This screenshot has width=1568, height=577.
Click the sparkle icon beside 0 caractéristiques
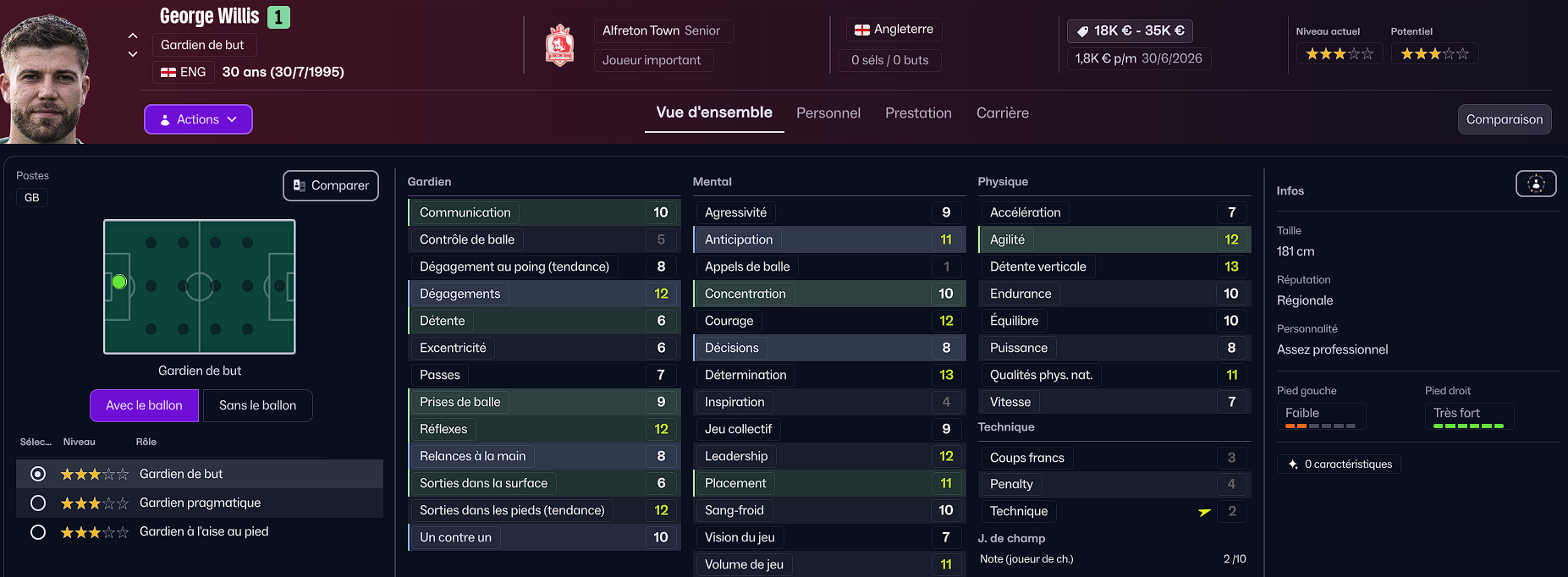[1293, 464]
